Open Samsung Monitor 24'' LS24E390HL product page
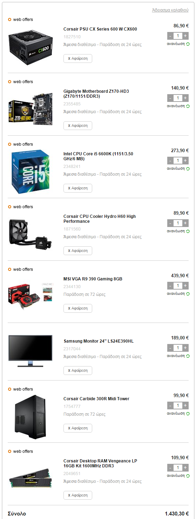This screenshot has height=519, width=196. (99, 341)
